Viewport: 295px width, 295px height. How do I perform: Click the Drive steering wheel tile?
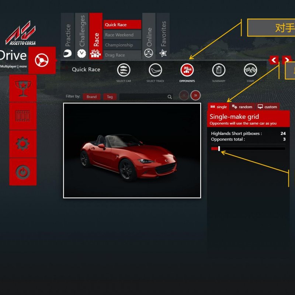pos(42,60)
